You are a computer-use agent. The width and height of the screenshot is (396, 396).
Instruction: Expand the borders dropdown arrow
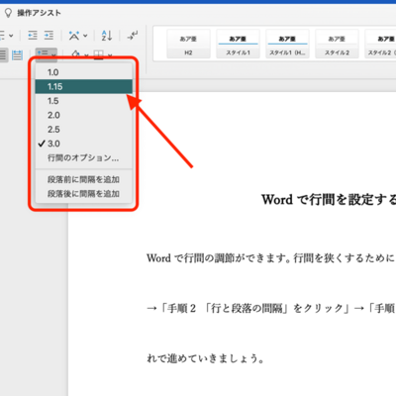pyautogui.click(x=110, y=54)
